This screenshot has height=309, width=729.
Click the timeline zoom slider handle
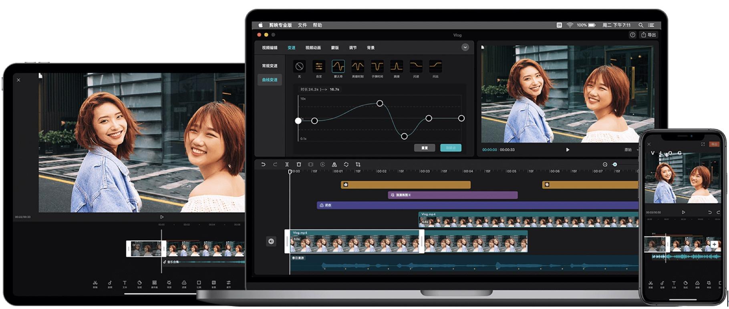[615, 165]
